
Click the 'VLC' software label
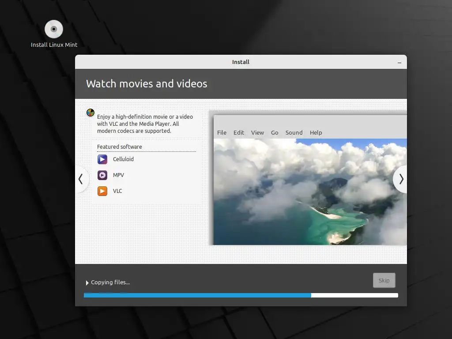pos(117,191)
